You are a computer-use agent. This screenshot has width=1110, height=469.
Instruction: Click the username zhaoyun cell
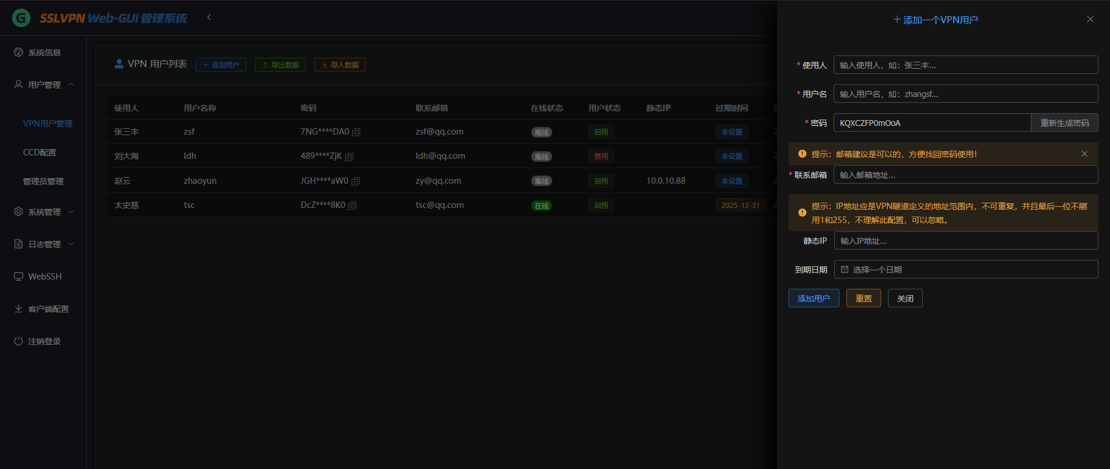[x=200, y=181]
